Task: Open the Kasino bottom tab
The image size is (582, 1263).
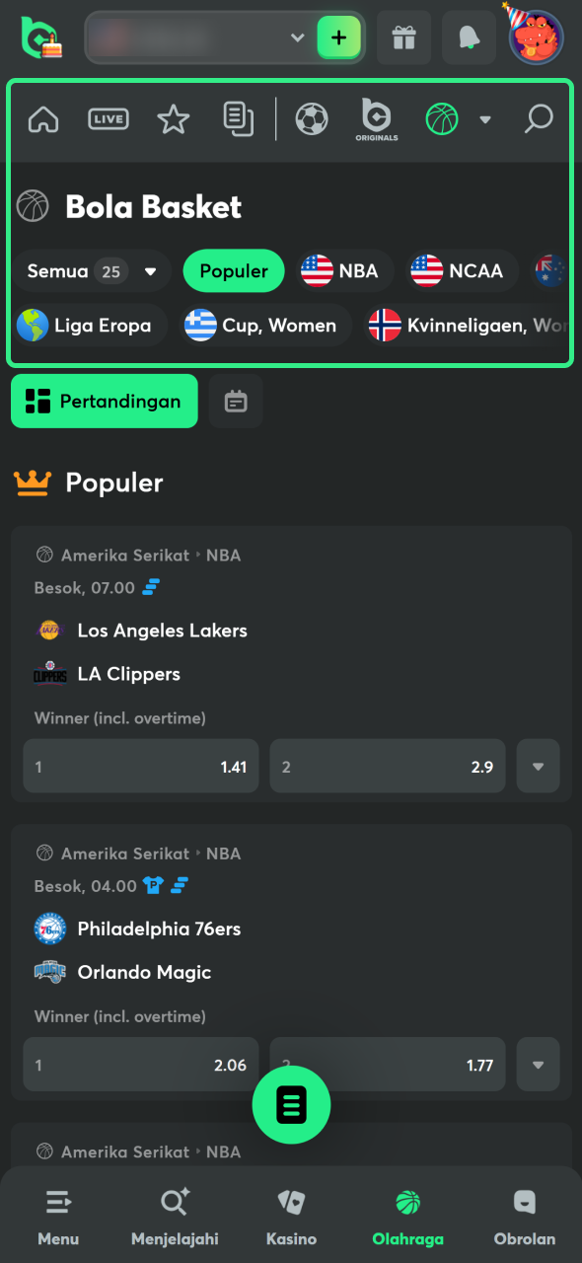Action: (291, 1218)
